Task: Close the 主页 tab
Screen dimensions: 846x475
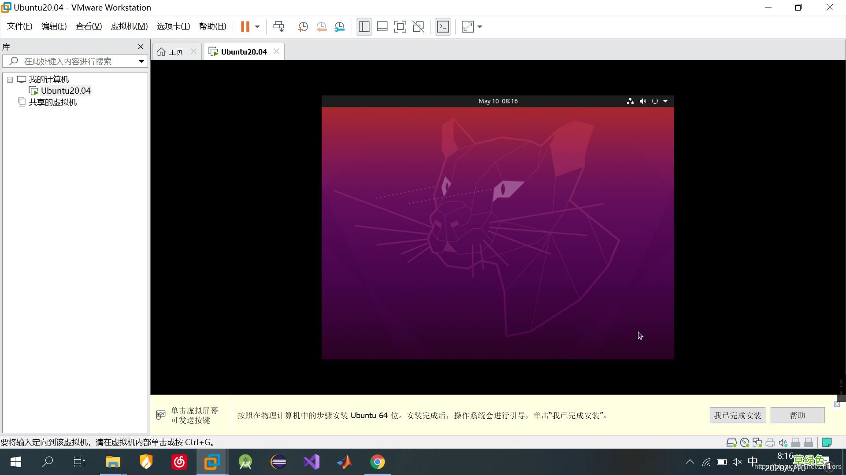Action: (x=193, y=51)
